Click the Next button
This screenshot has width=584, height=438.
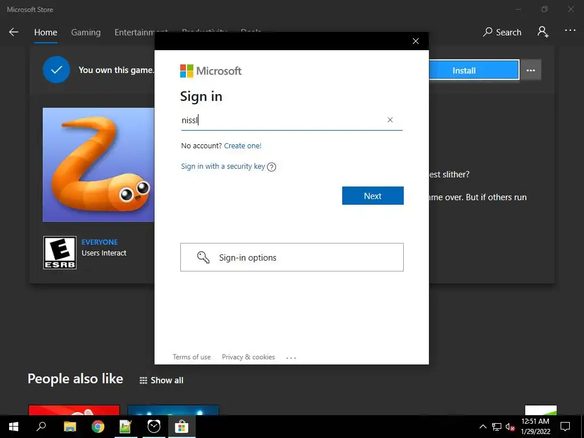click(373, 196)
